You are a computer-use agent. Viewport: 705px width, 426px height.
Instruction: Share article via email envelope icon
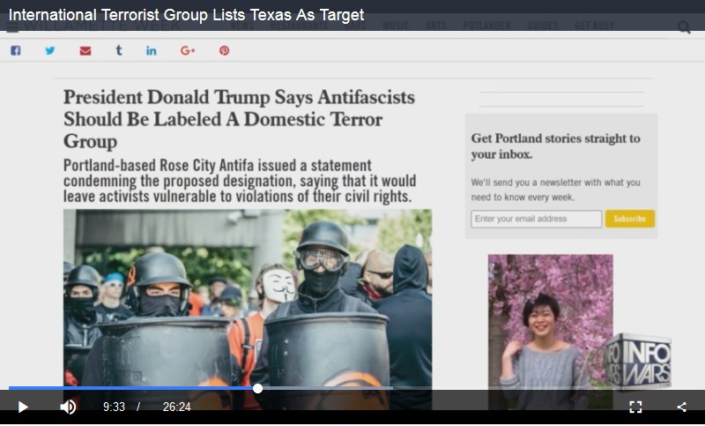tap(85, 51)
